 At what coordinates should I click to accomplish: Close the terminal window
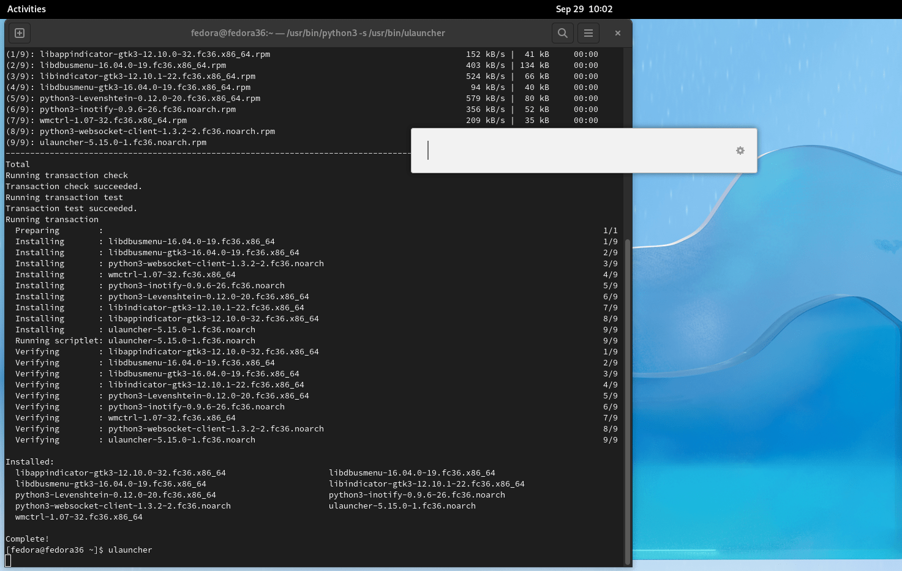point(618,33)
